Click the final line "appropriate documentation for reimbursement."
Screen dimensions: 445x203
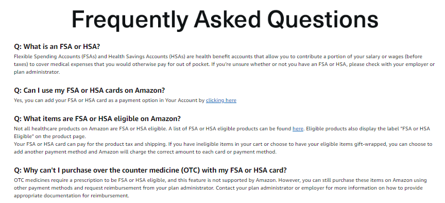click(x=72, y=196)
